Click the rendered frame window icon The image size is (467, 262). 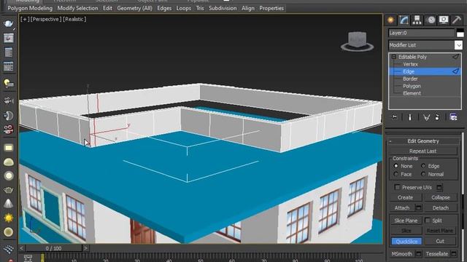(8, 38)
